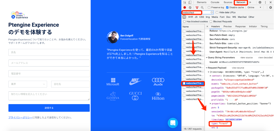Image resolution: width=274 pixels, height=131 pixels.
Task: Enable the Preserve log checkbox
Action: point(209,8)
